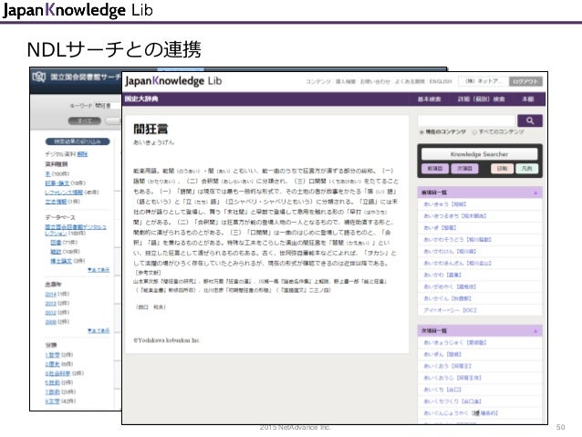This screenshot has height=437, width=582.
Task: Open the アイ・オー・シー【IOC】 entry
Action: pyautogui.click(x=450, y=310)
